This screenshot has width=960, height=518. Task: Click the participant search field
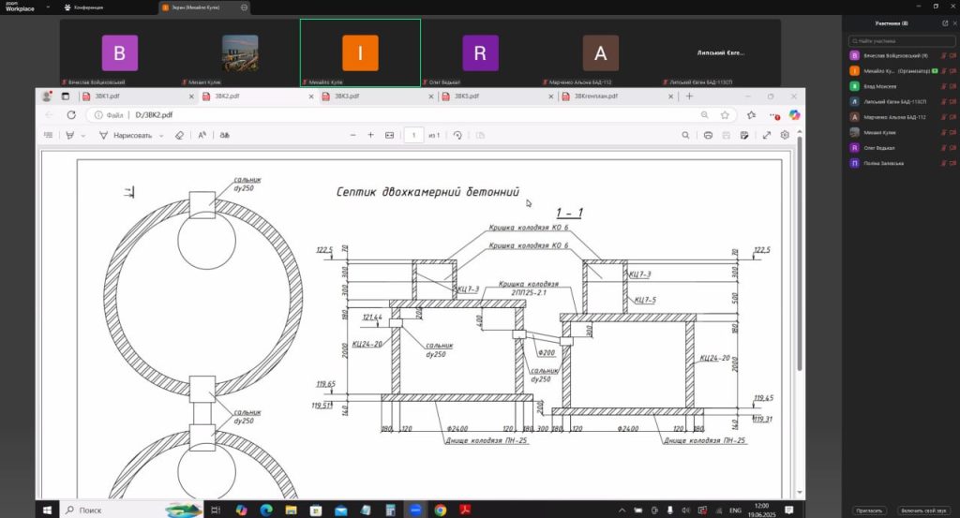900,41
